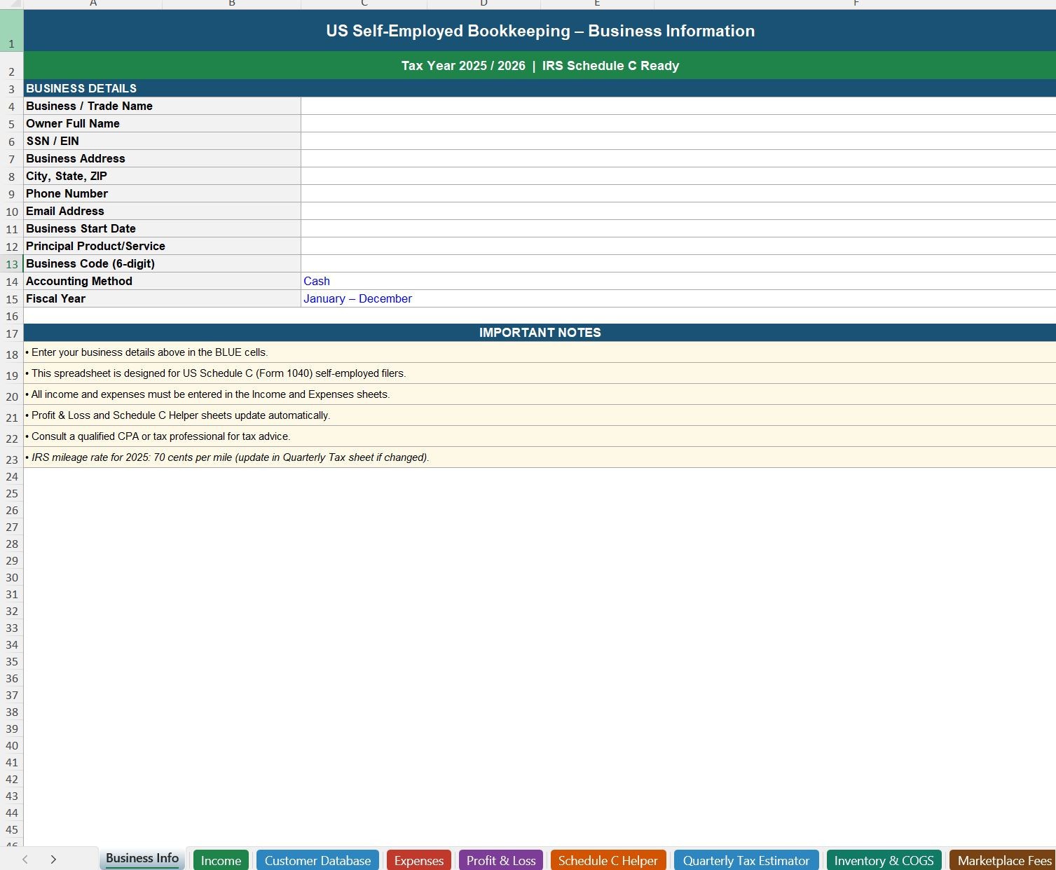Screen dimensions: 1056x870
Task: Select row 1 header
Action: 12,31
